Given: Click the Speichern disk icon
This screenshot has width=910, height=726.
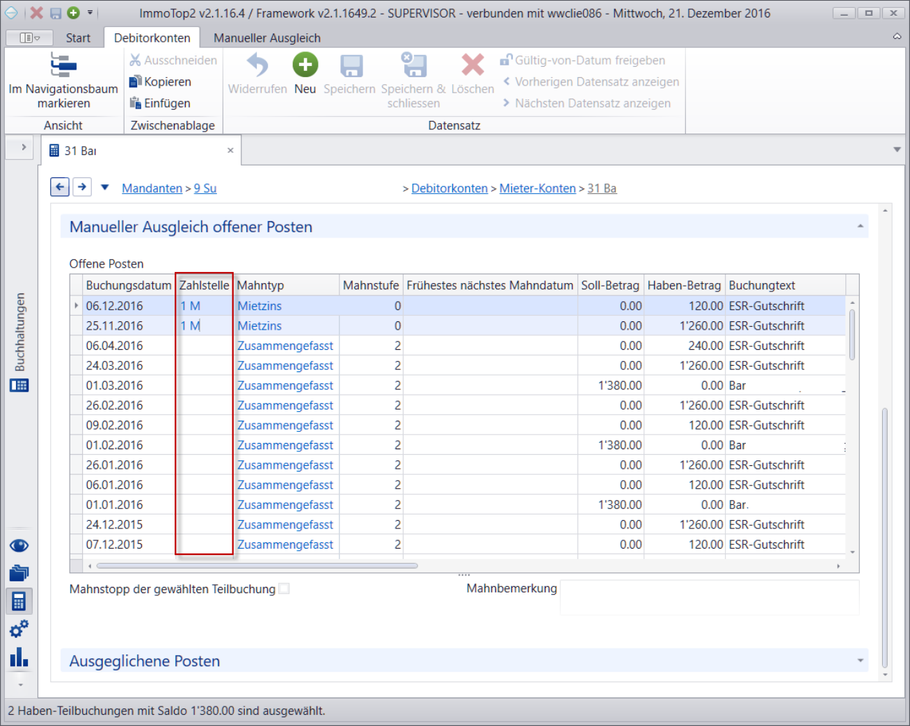Looking at the screenshot, I should coord(351,66).
